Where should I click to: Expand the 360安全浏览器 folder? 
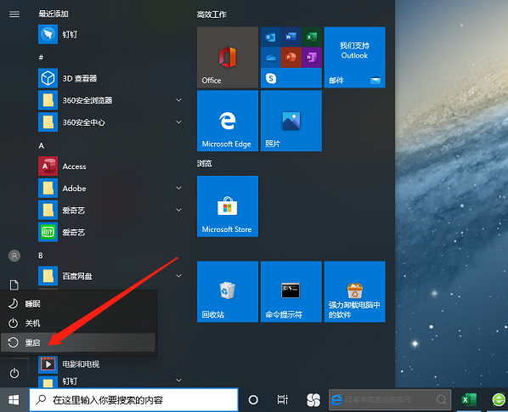point(178,100)
